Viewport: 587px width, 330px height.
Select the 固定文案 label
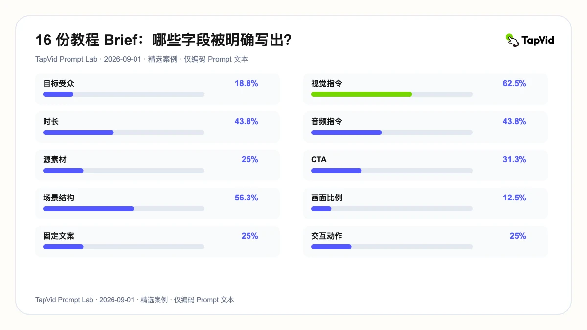tap(59, 236)
